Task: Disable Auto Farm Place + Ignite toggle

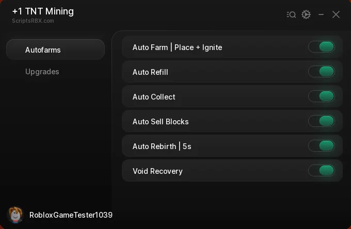Action: coord(322,47)
